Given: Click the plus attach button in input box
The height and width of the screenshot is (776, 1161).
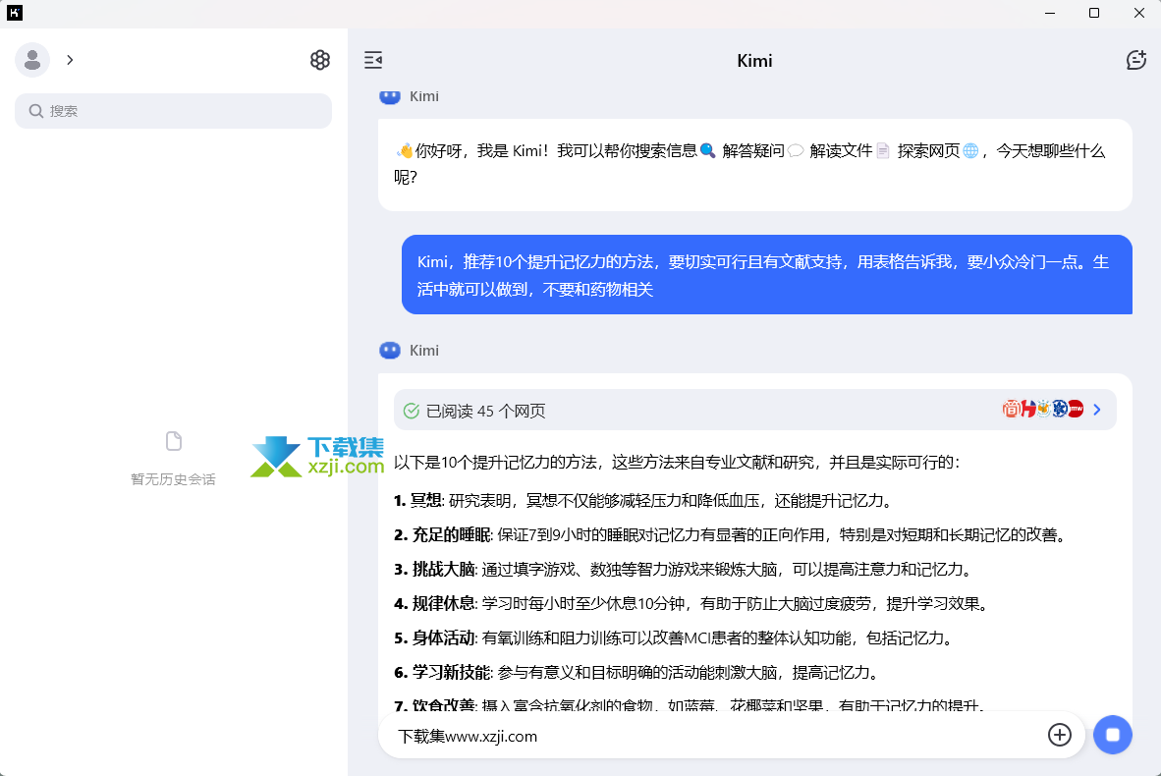Looking at the screenshot, I should [1060, 735].
